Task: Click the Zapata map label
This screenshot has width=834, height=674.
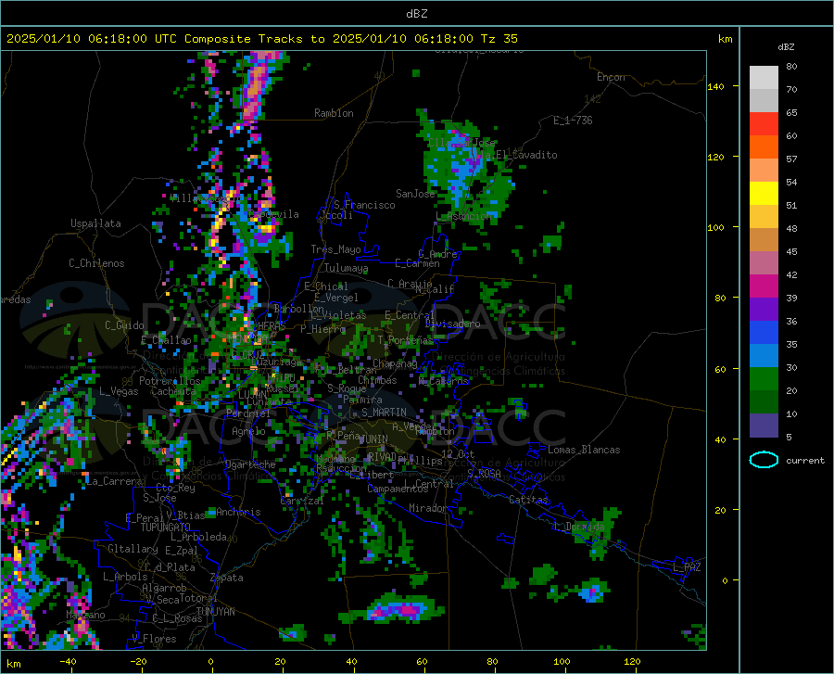Action: pos(227,578)
